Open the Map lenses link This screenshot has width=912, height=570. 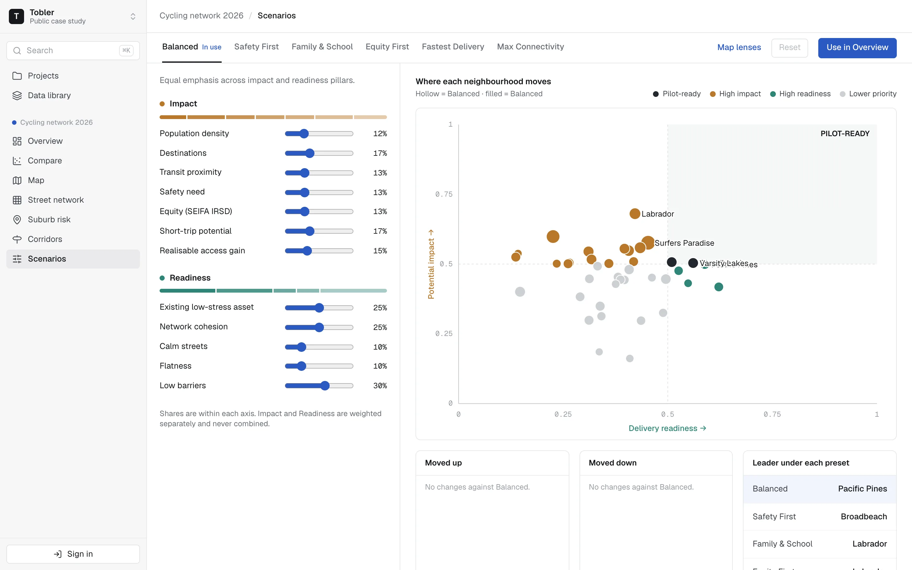click(x=739, y=47)
